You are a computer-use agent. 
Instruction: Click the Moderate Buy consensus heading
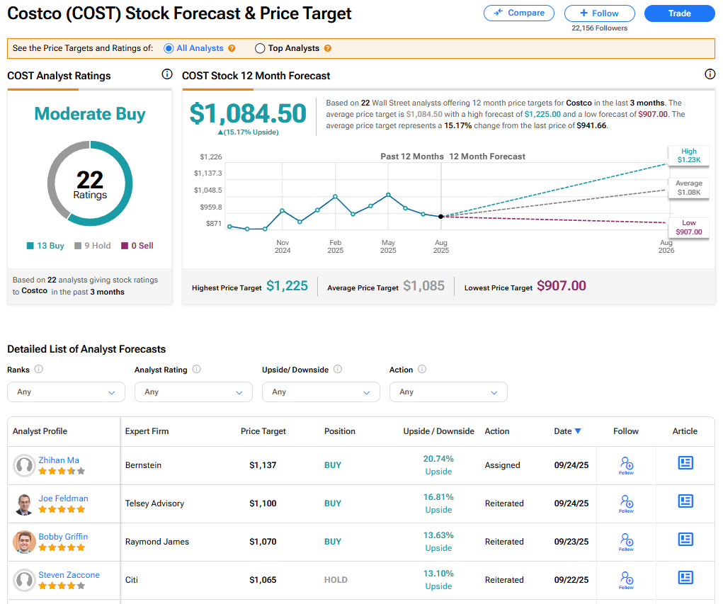click(x=90, y=113)
